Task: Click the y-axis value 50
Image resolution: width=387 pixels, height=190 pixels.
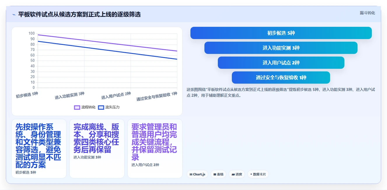Action: click(x=32, y=61)
